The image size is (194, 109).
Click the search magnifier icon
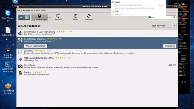point(150,17)
